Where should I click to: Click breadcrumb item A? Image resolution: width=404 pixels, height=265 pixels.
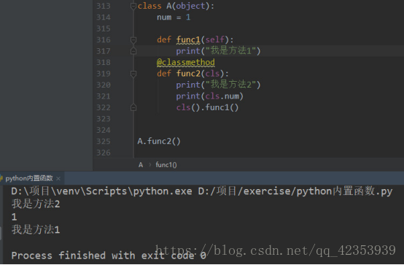click(x=141, y=165)
